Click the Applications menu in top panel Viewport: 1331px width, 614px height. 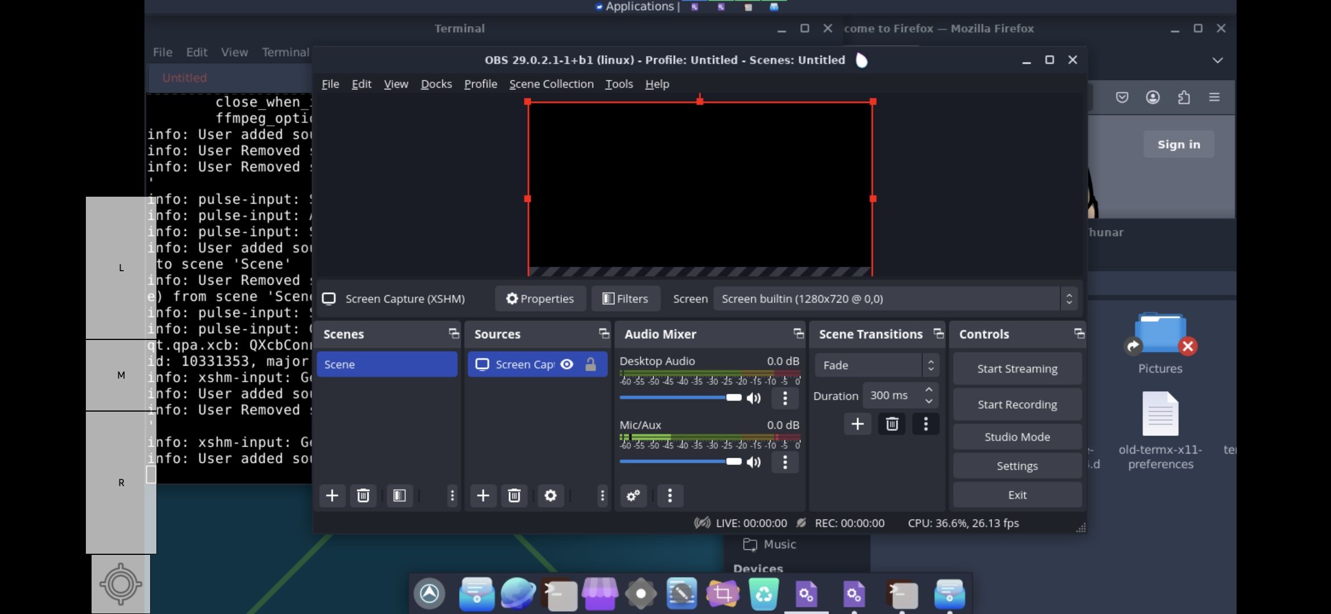634,7
